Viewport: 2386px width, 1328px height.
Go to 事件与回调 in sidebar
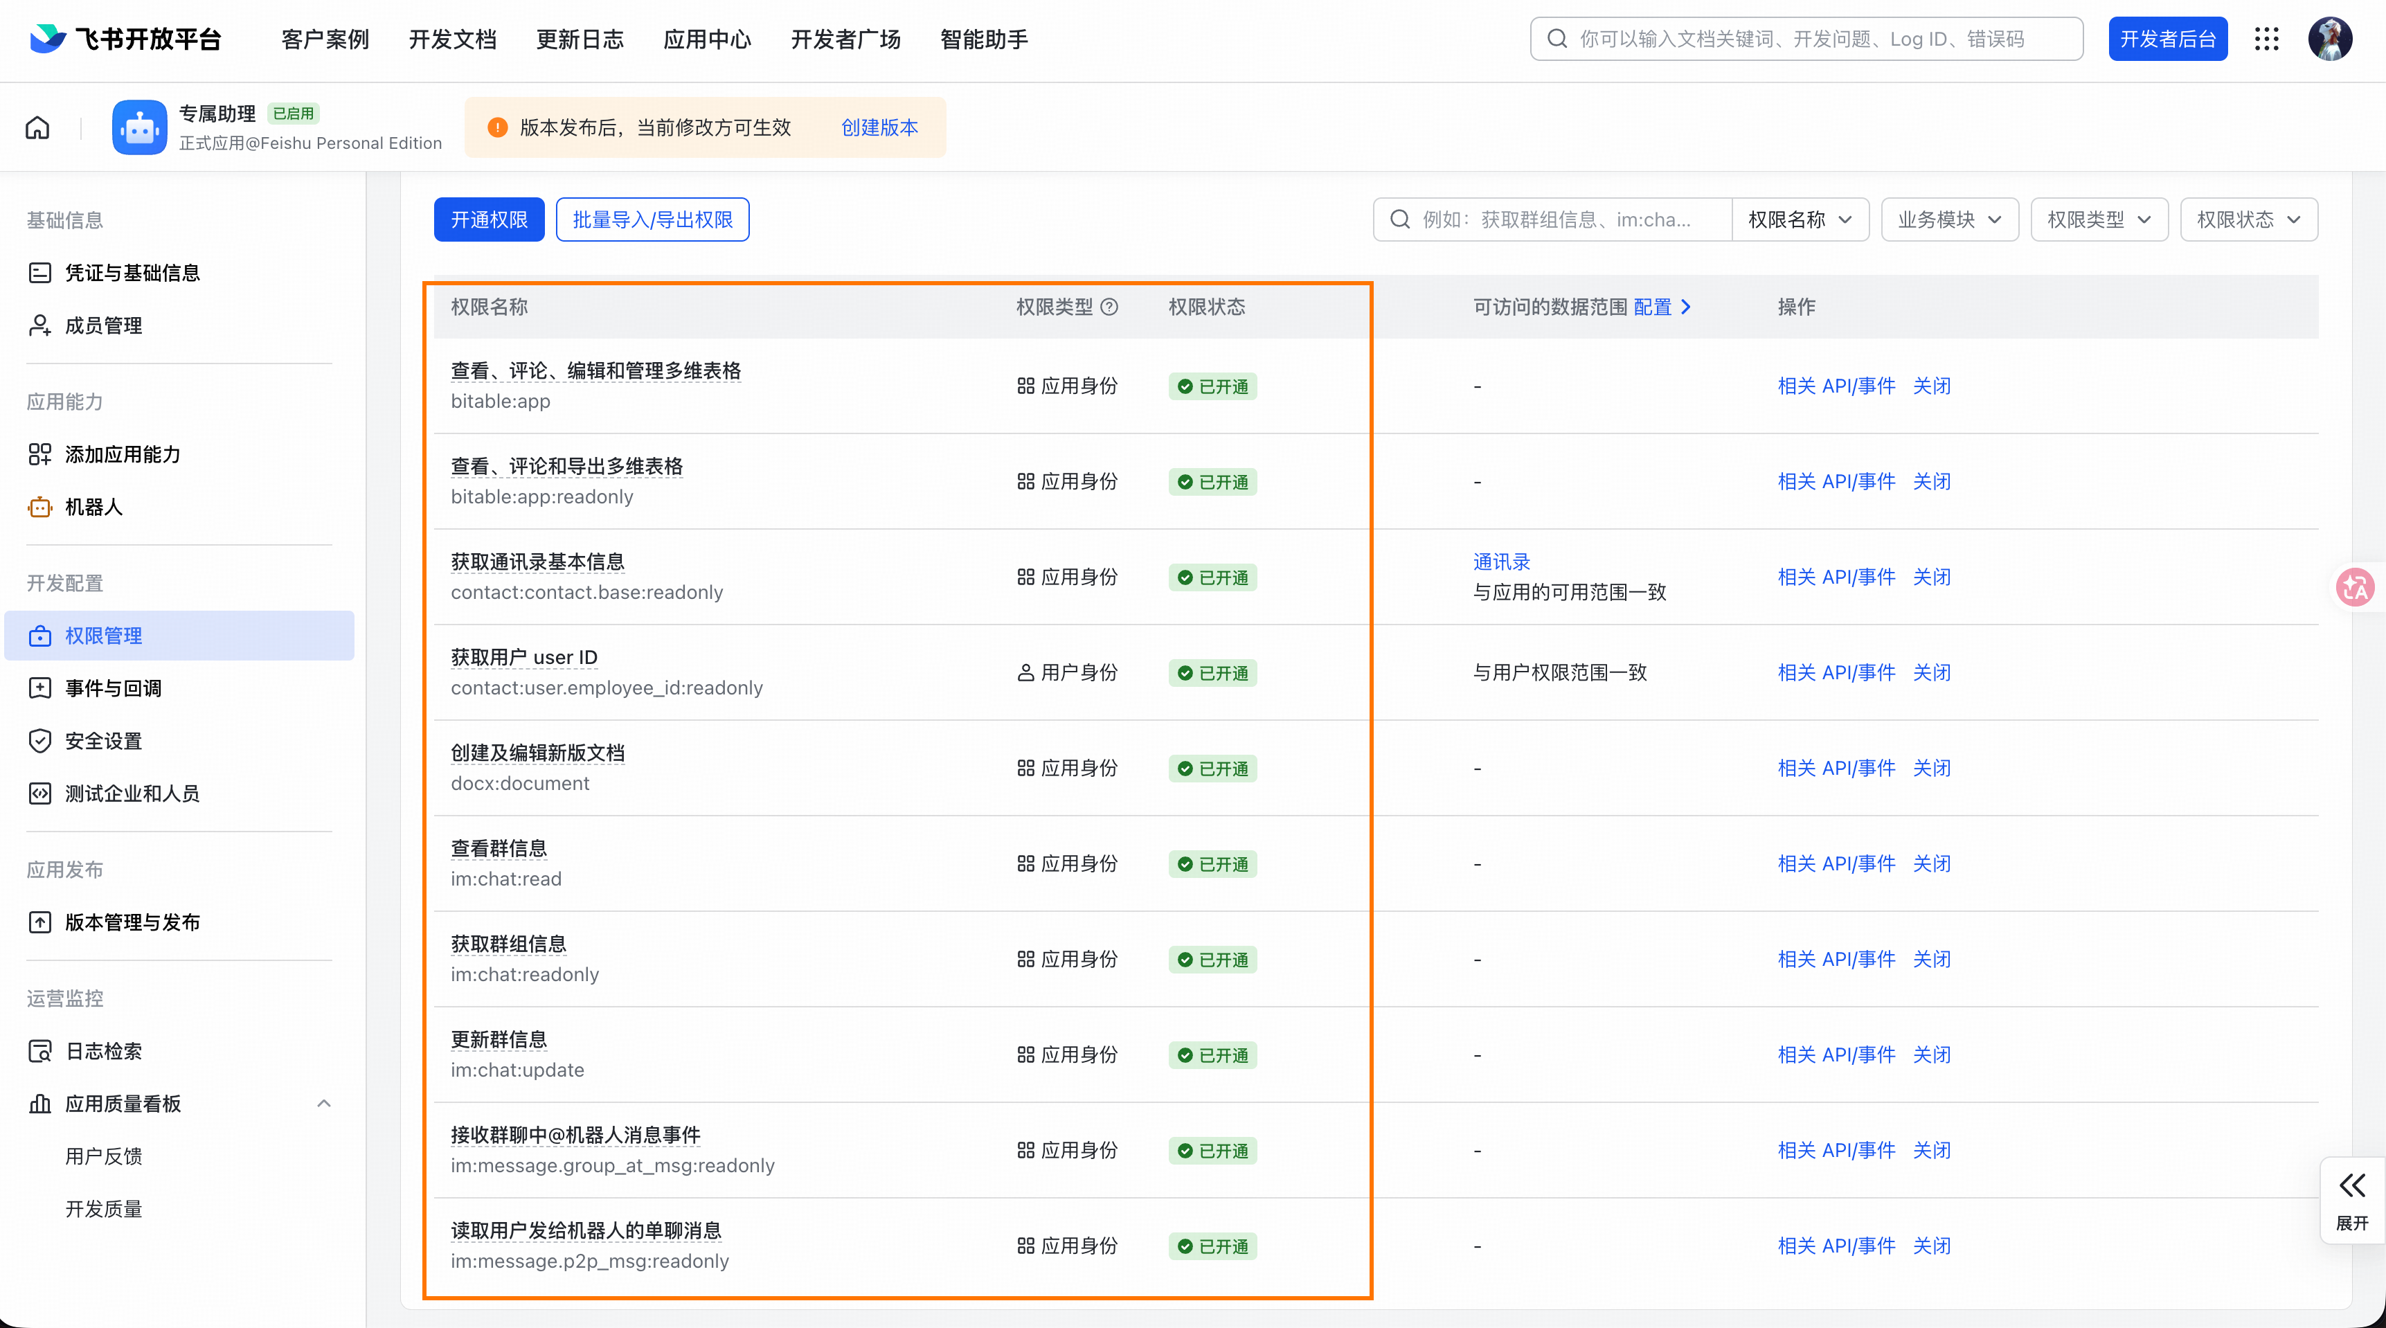click(113, 688)
